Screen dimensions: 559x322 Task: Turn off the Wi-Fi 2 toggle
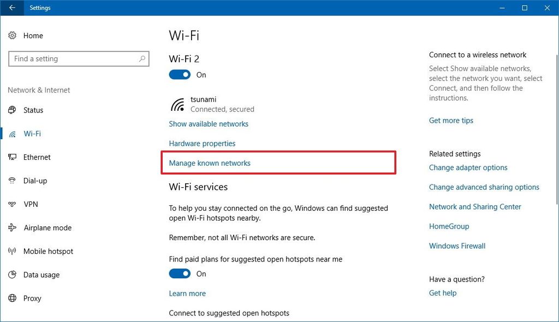tap(180, 75)
